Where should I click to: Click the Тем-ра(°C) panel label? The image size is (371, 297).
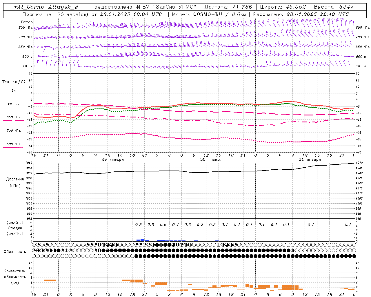14,82
